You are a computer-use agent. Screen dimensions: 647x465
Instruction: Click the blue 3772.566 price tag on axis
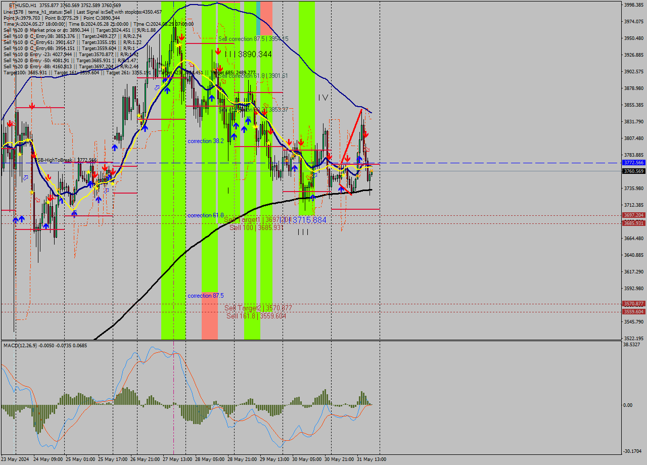point(633,163)
